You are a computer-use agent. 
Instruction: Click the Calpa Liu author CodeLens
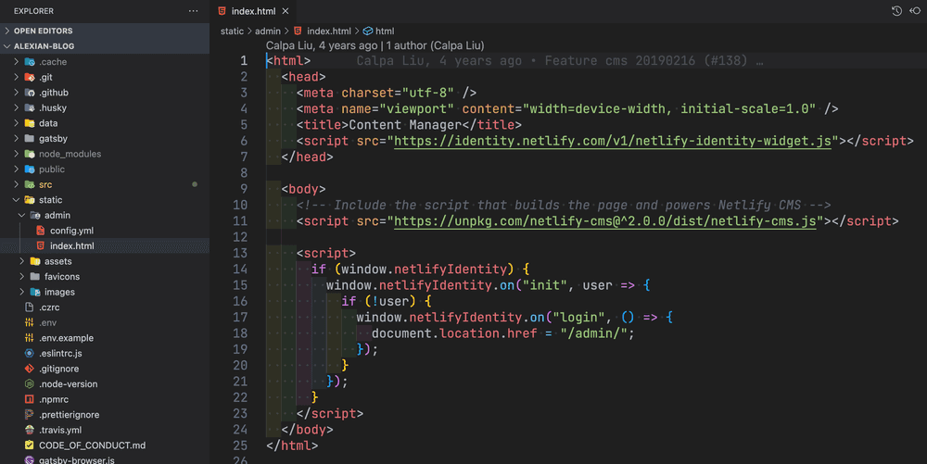click(375, 45)
